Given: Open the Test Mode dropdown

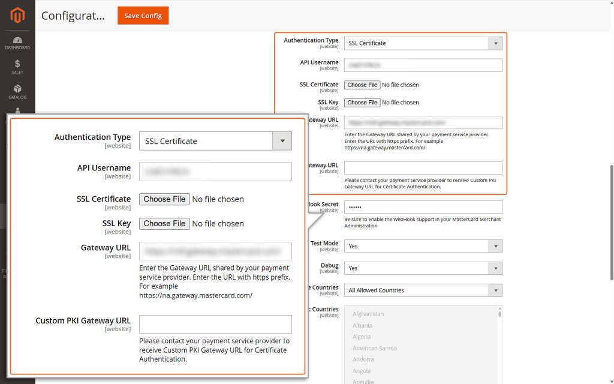Looking at the screenshot, I should pos(423,246).
